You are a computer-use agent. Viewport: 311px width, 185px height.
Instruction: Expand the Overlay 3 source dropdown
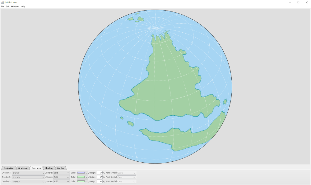point(28,182)
